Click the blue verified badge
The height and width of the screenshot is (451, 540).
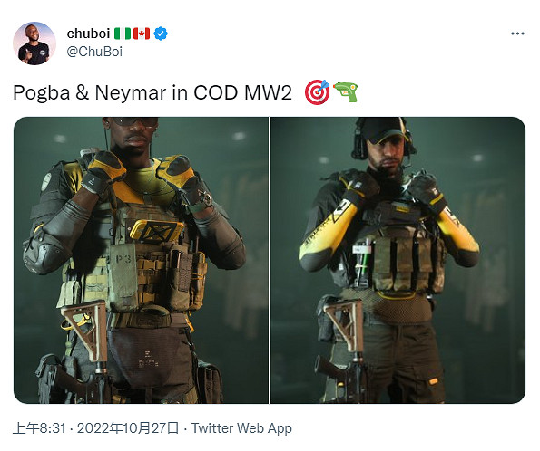[160, 34]
